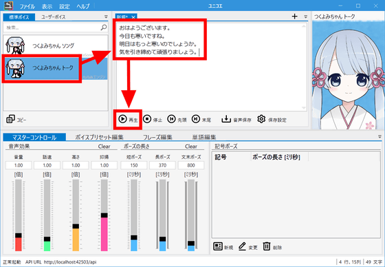Viewport: 385px width, 267px height.
Task: Click the 長ポーズ 370 field
Action: [x=162, y=165]
